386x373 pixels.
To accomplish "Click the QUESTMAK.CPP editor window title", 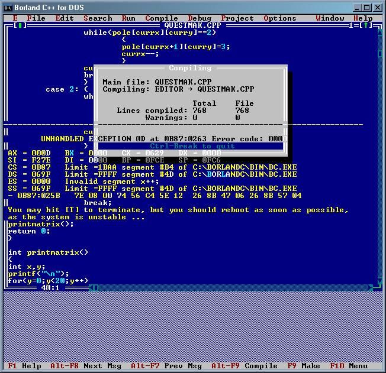I will pyautogui.click(x=192, y=25).
